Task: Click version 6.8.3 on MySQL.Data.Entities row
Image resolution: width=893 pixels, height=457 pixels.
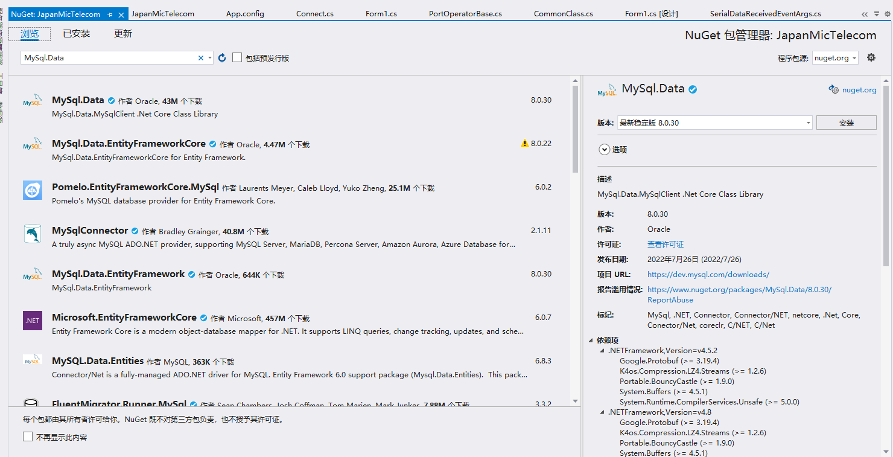Action: coord(543,361)
